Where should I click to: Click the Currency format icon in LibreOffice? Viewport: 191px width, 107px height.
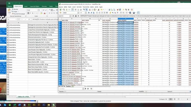click(x=110, y=13)
